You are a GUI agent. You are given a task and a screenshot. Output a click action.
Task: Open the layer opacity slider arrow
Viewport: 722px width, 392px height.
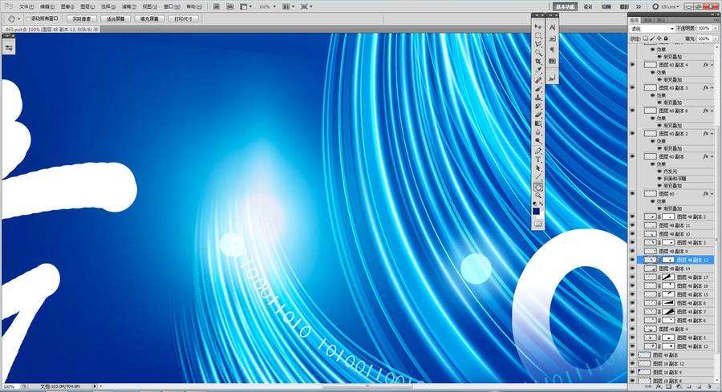coord(715,29)
